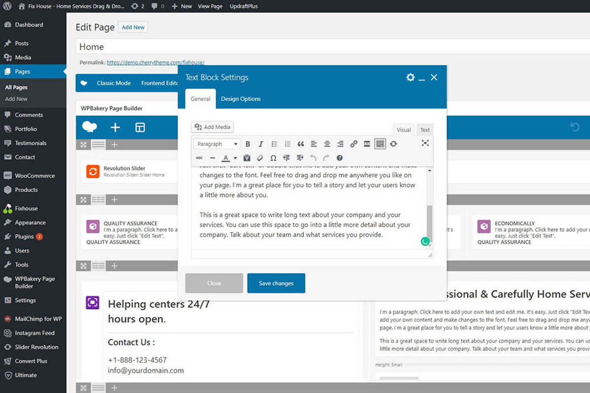Open the special character Omega picker
590x393 pixels.
tap(273, 158)
